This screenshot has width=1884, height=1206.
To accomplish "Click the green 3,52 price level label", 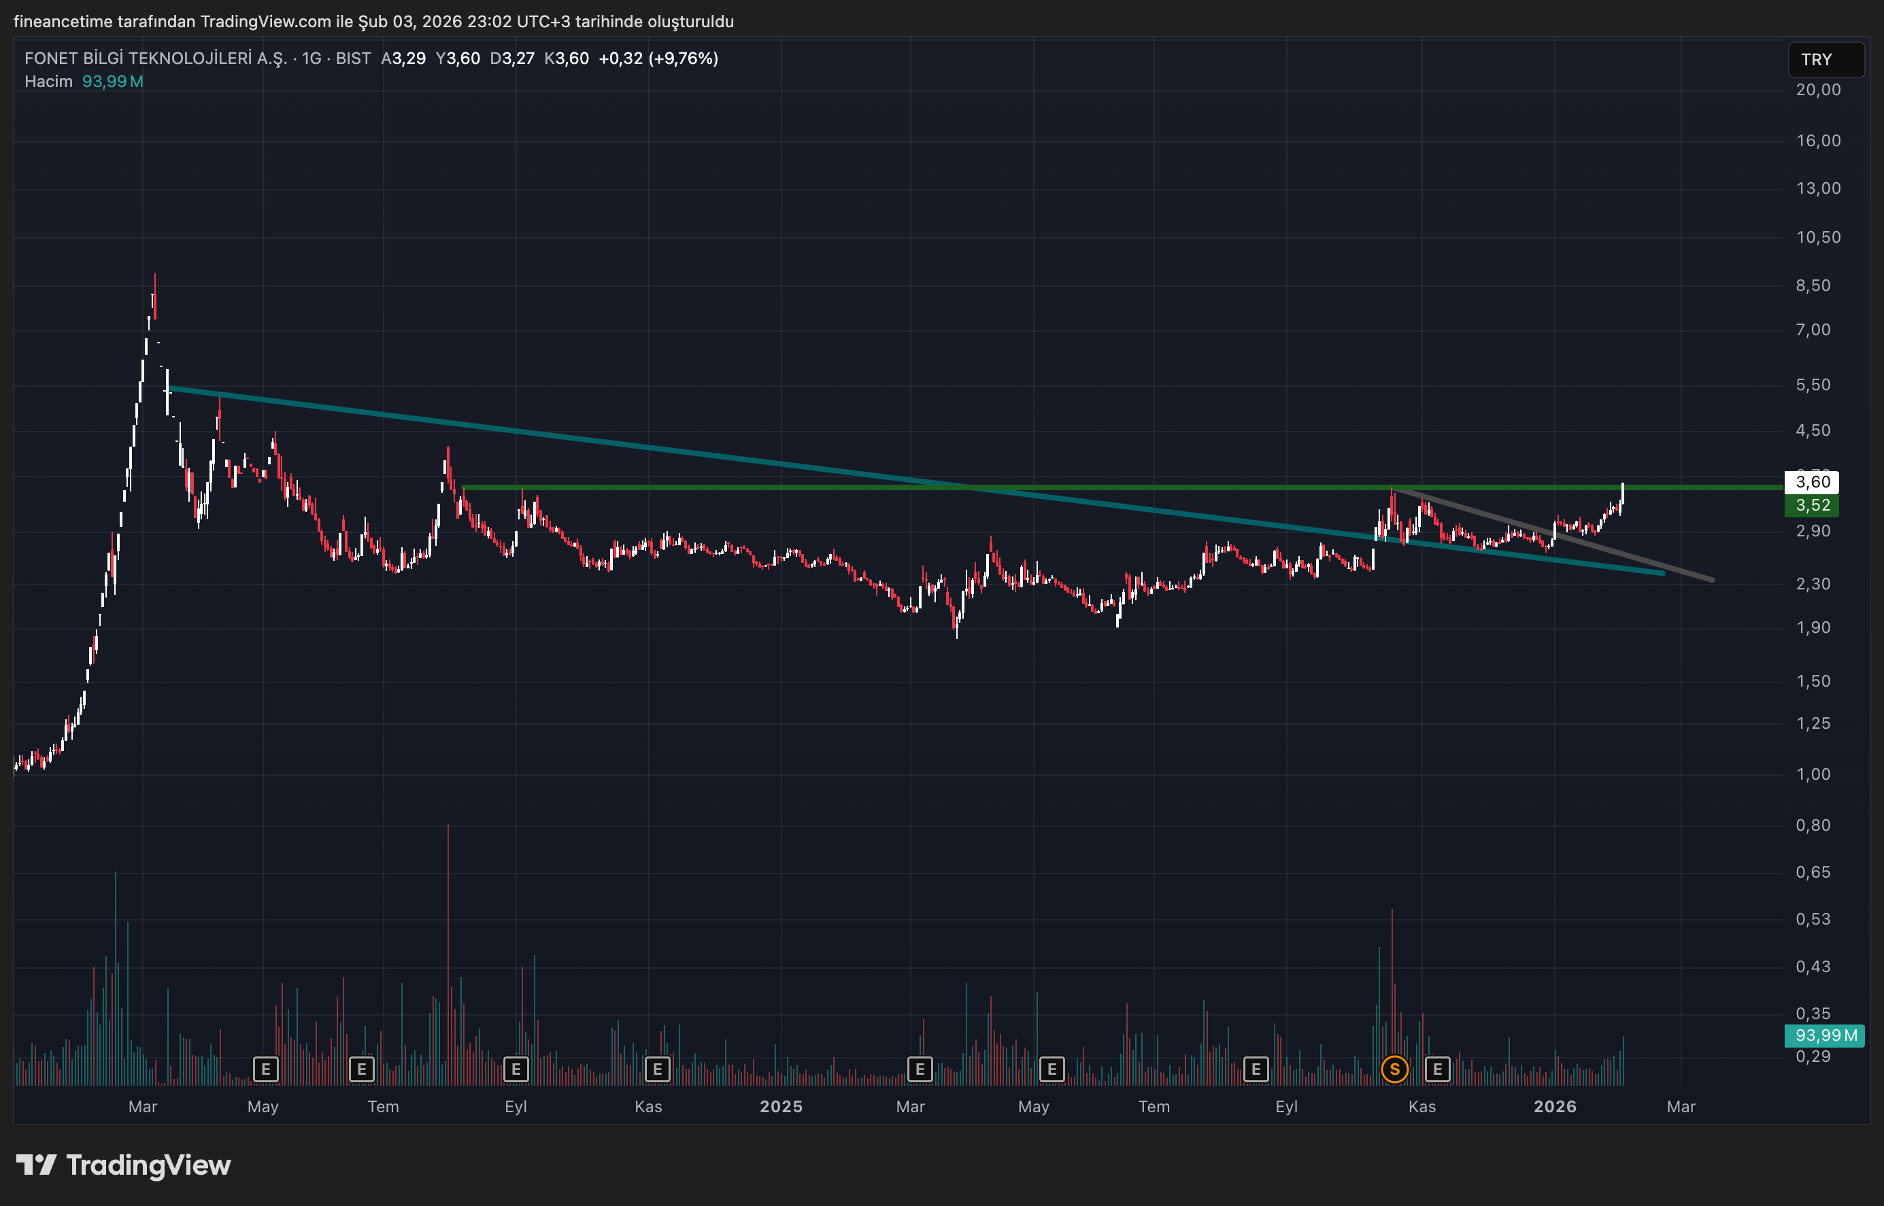I will pyautogui.click(x=1812, y=505).
